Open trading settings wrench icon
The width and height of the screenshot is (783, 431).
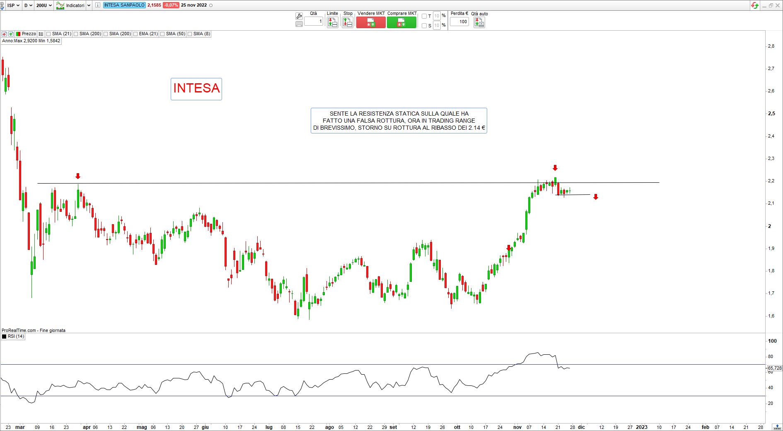tap(299, 16)
